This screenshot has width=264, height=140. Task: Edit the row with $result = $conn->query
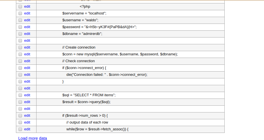[27, 102]
